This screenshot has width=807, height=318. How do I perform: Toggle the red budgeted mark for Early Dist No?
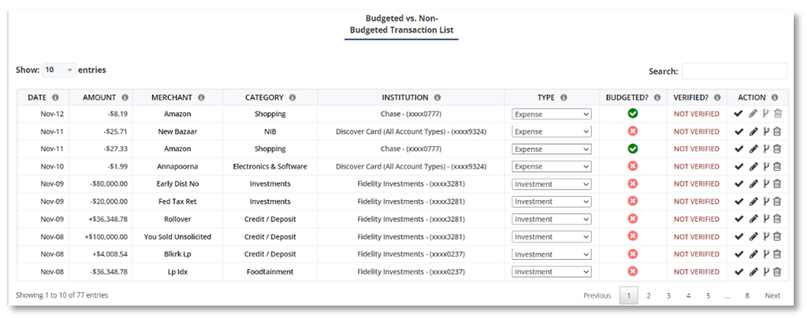tap(632, 183)
